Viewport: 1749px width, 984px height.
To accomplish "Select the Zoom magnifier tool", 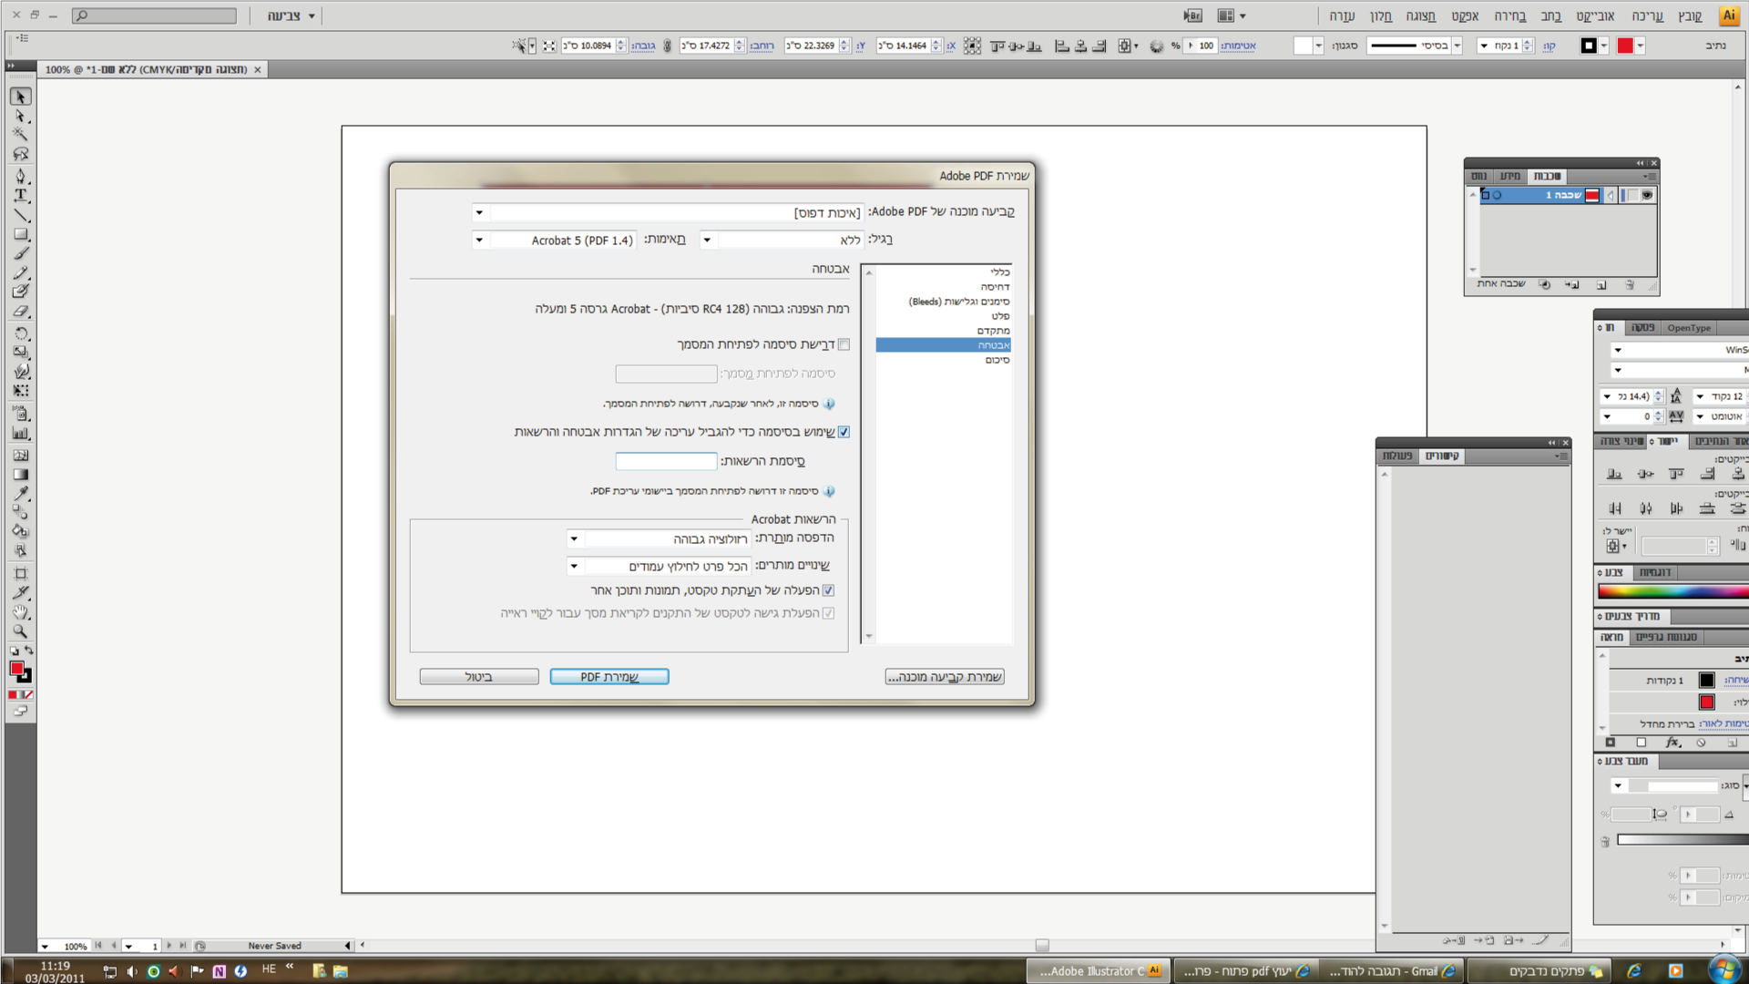I will coord(21,631).
